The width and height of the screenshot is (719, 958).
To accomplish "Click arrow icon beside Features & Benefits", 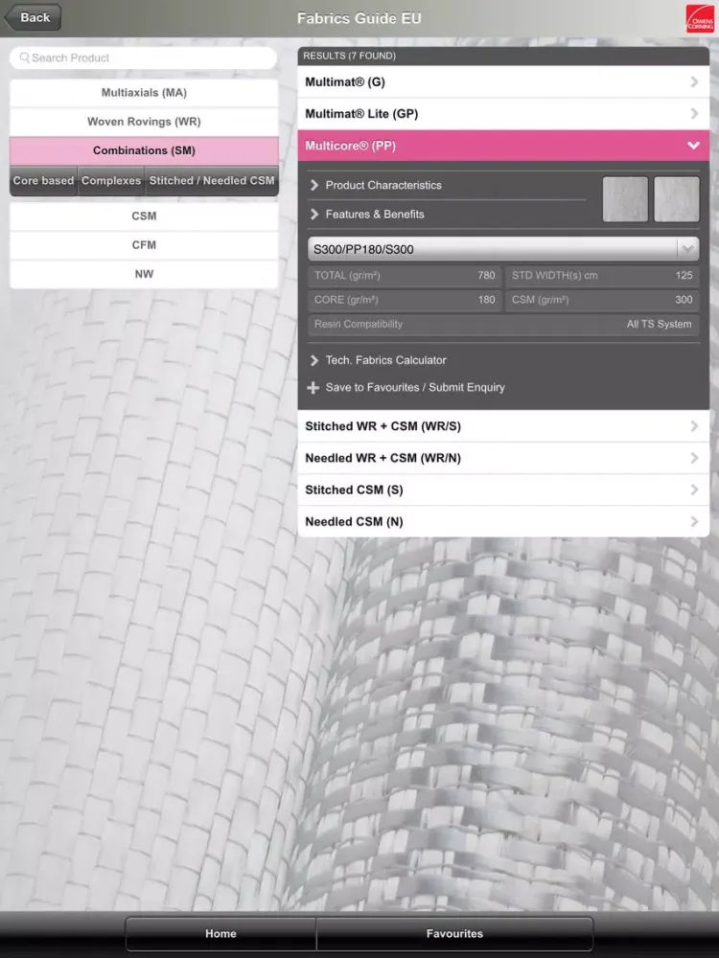I will coord(314,215).
